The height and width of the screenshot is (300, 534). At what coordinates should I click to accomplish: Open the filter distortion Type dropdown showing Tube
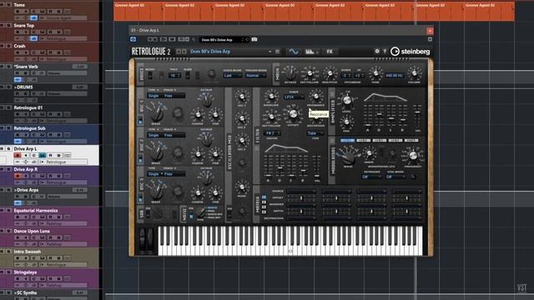click(315, 133)
